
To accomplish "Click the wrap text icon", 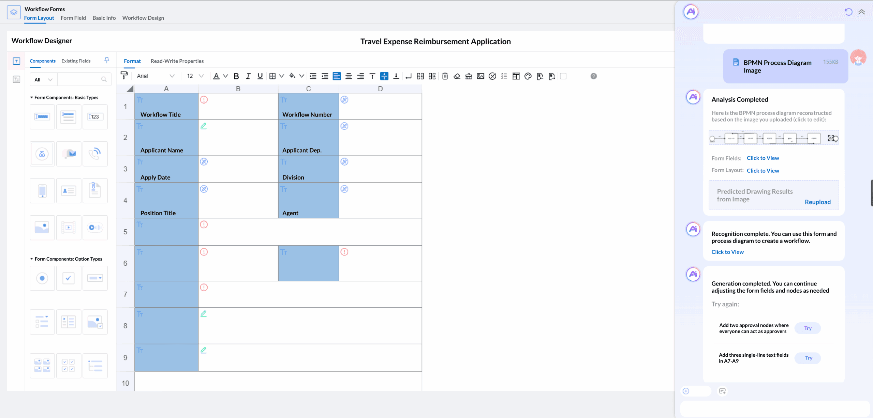I will tap(408, 76).
